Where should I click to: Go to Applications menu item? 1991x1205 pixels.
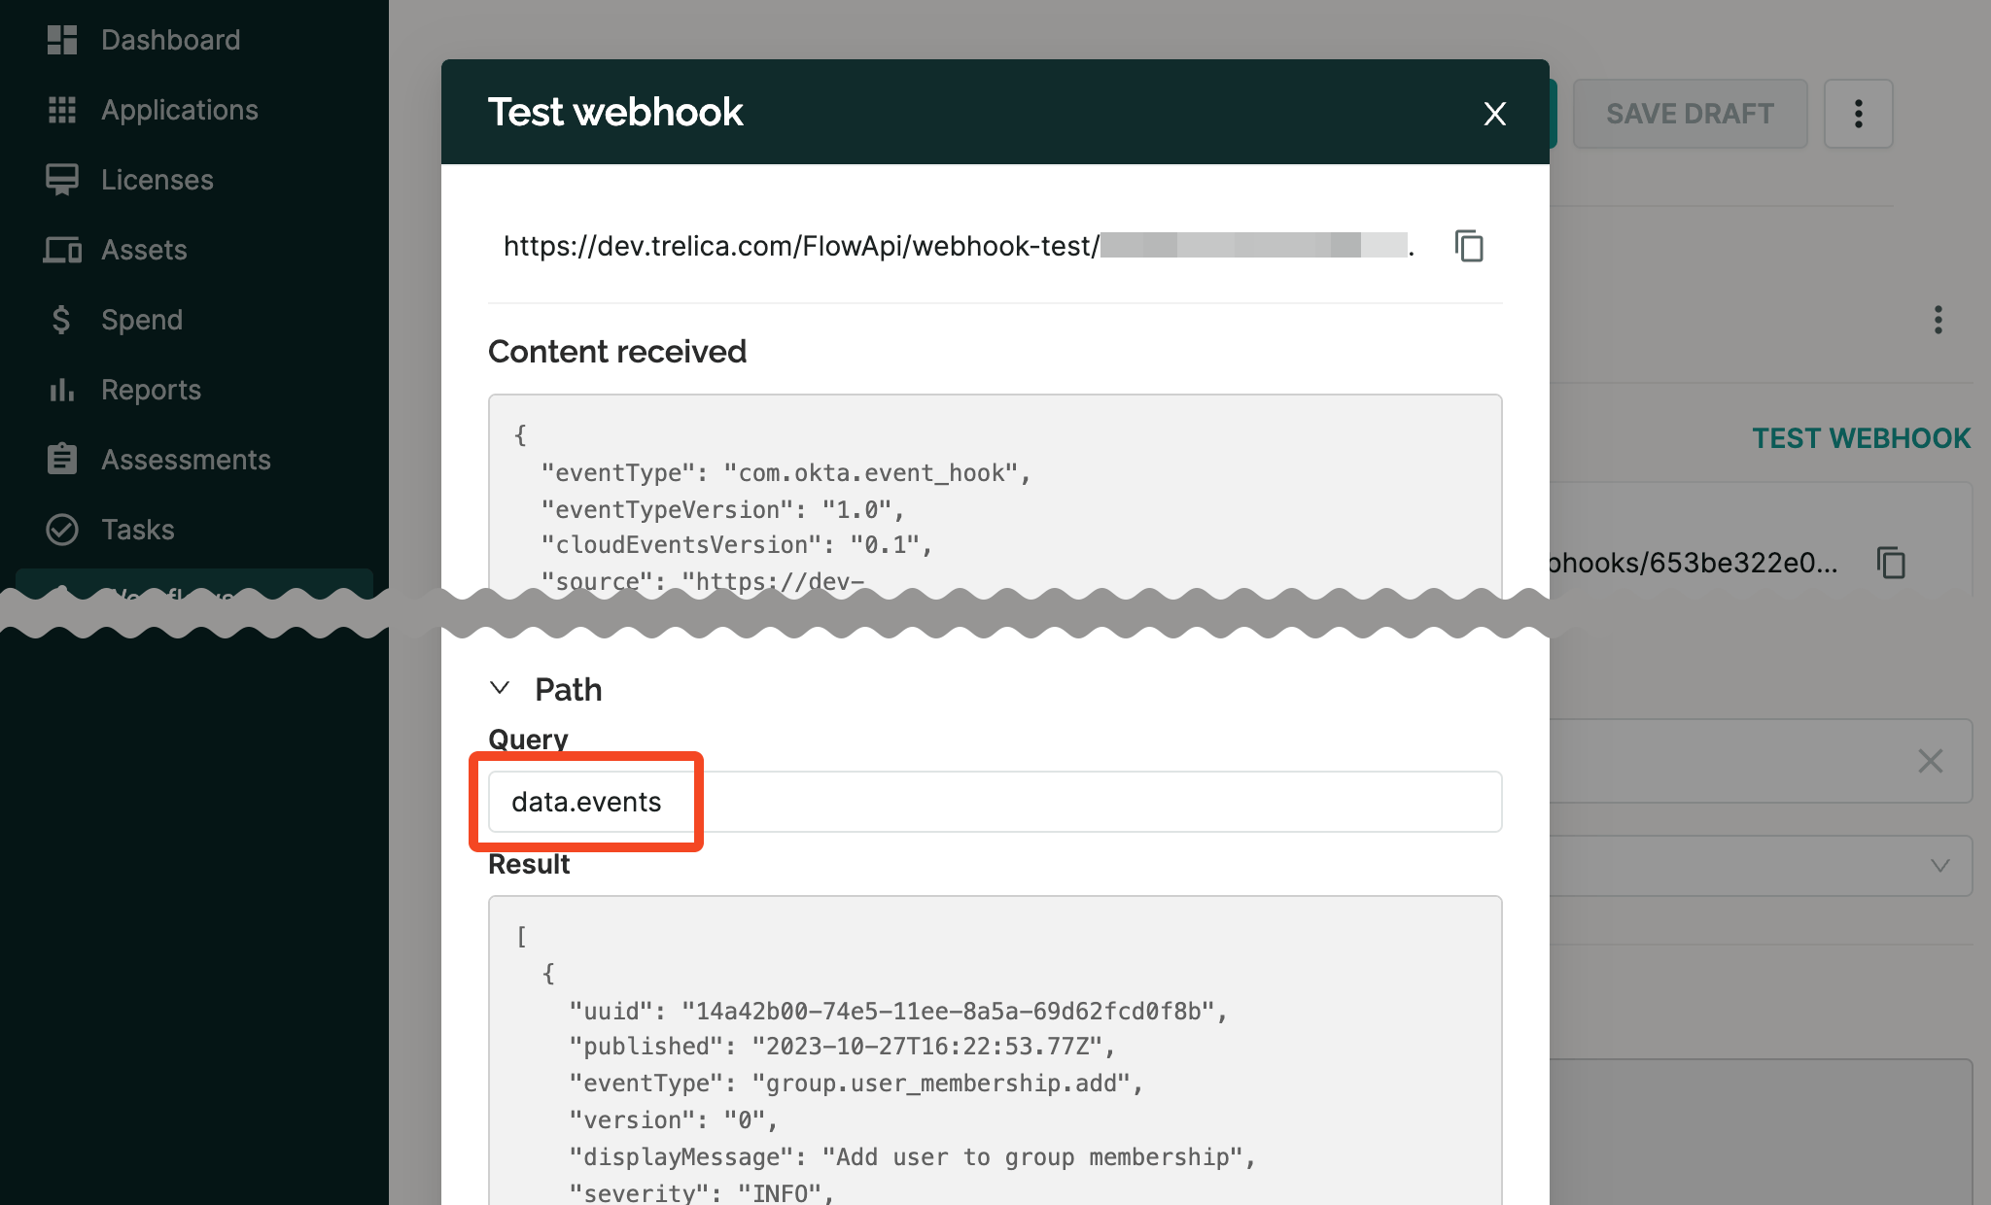coord(180,110)
